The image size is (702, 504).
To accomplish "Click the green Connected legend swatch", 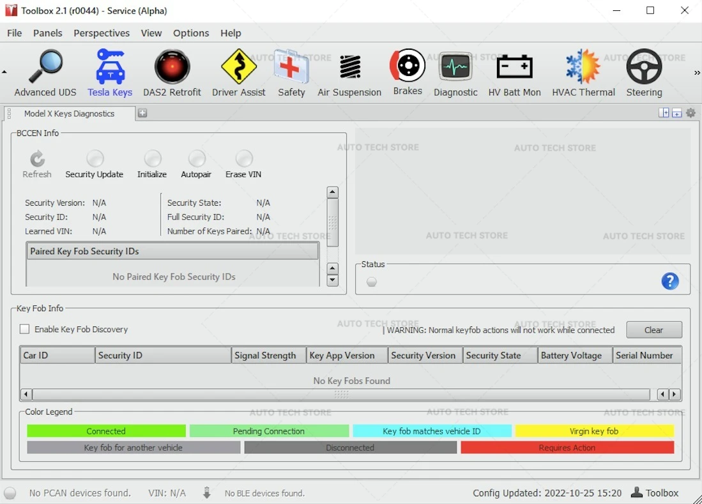I will click(x=106, y=431).
